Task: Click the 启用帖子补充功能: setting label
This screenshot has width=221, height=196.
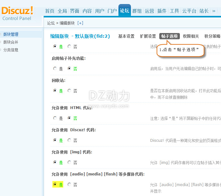Action: pos(69,58)
